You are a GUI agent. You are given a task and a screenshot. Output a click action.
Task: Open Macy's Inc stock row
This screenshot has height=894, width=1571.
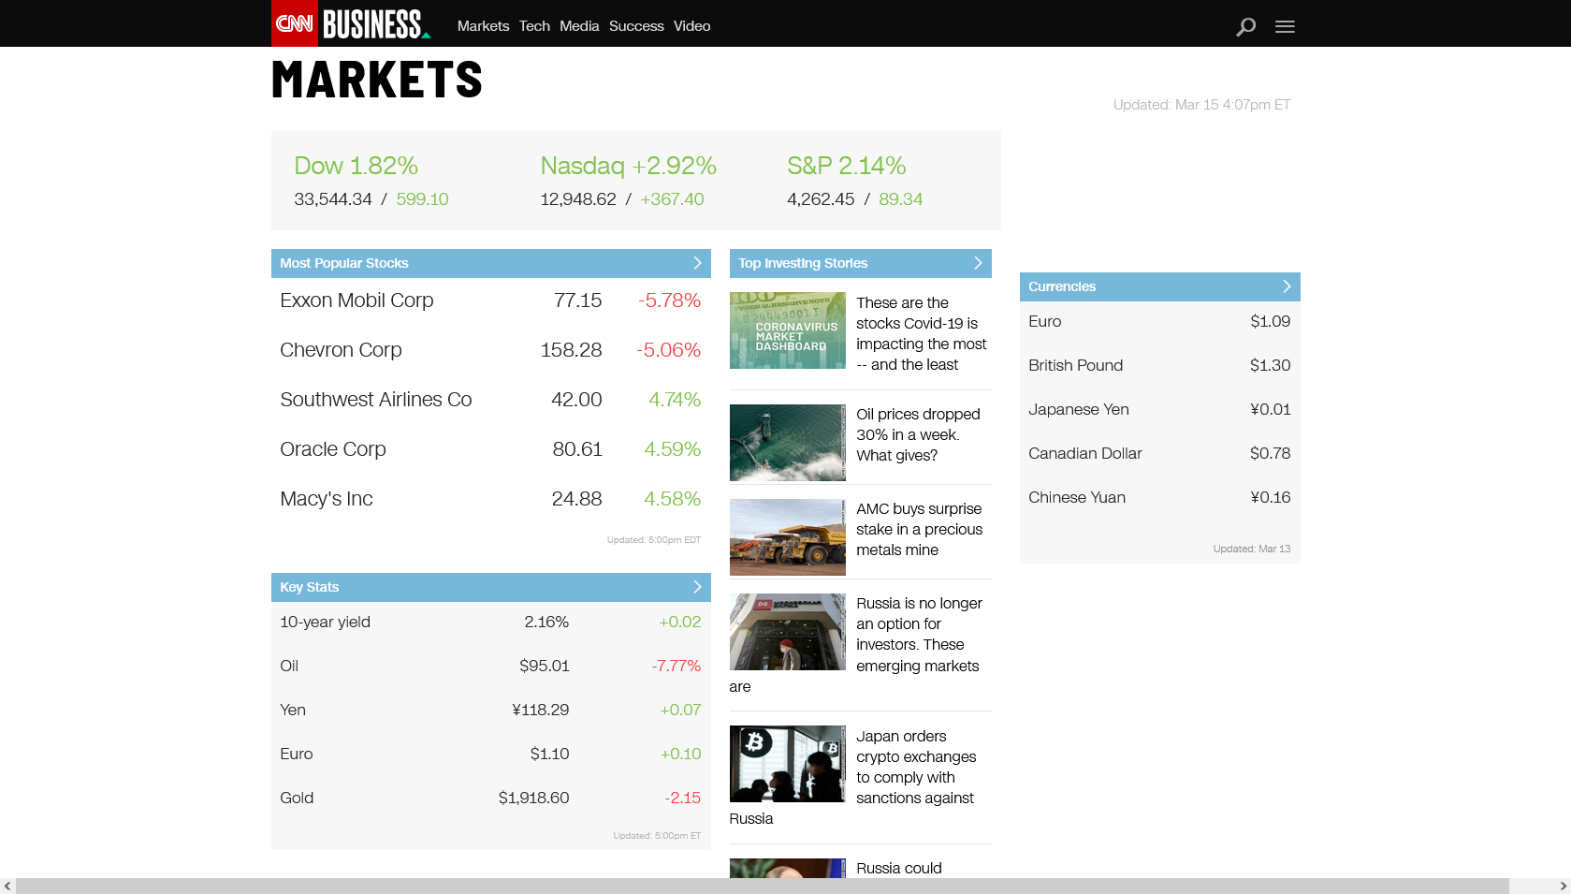coord(491,499)
